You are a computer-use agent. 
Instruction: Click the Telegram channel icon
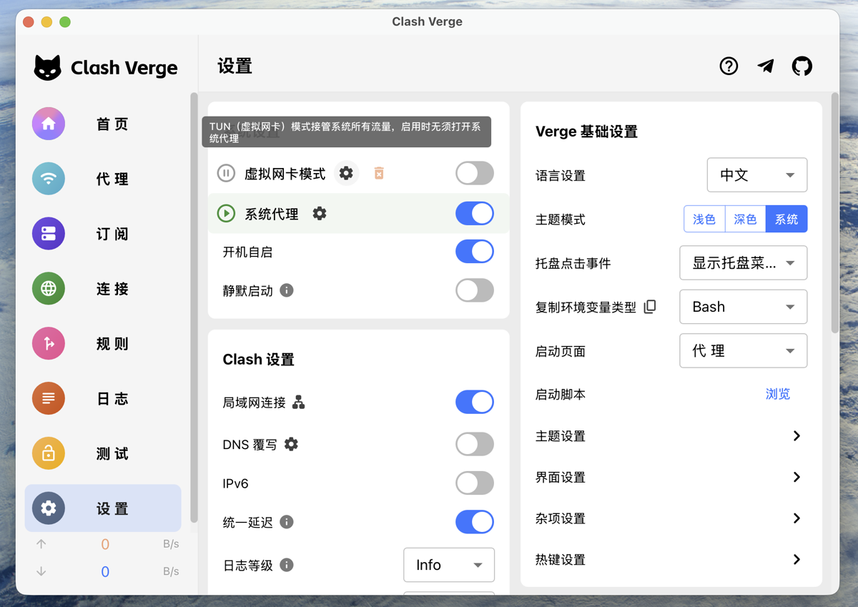(766, 66)
